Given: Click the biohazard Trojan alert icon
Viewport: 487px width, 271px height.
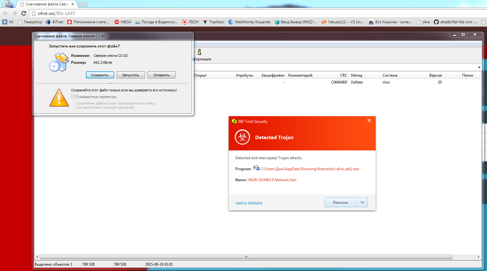Looking at the screenshot, I should 242,137.
